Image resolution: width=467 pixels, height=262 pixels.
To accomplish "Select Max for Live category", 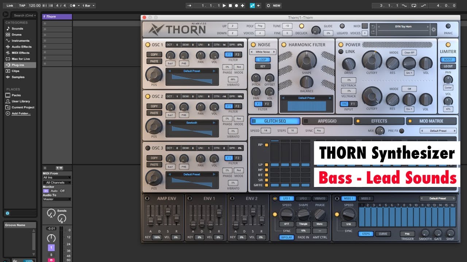I will (x=20, y=59).
